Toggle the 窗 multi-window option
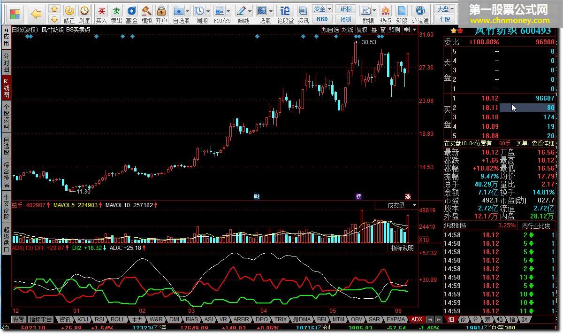Viewport: 563px width, 334px height. [x=383, y=30]
